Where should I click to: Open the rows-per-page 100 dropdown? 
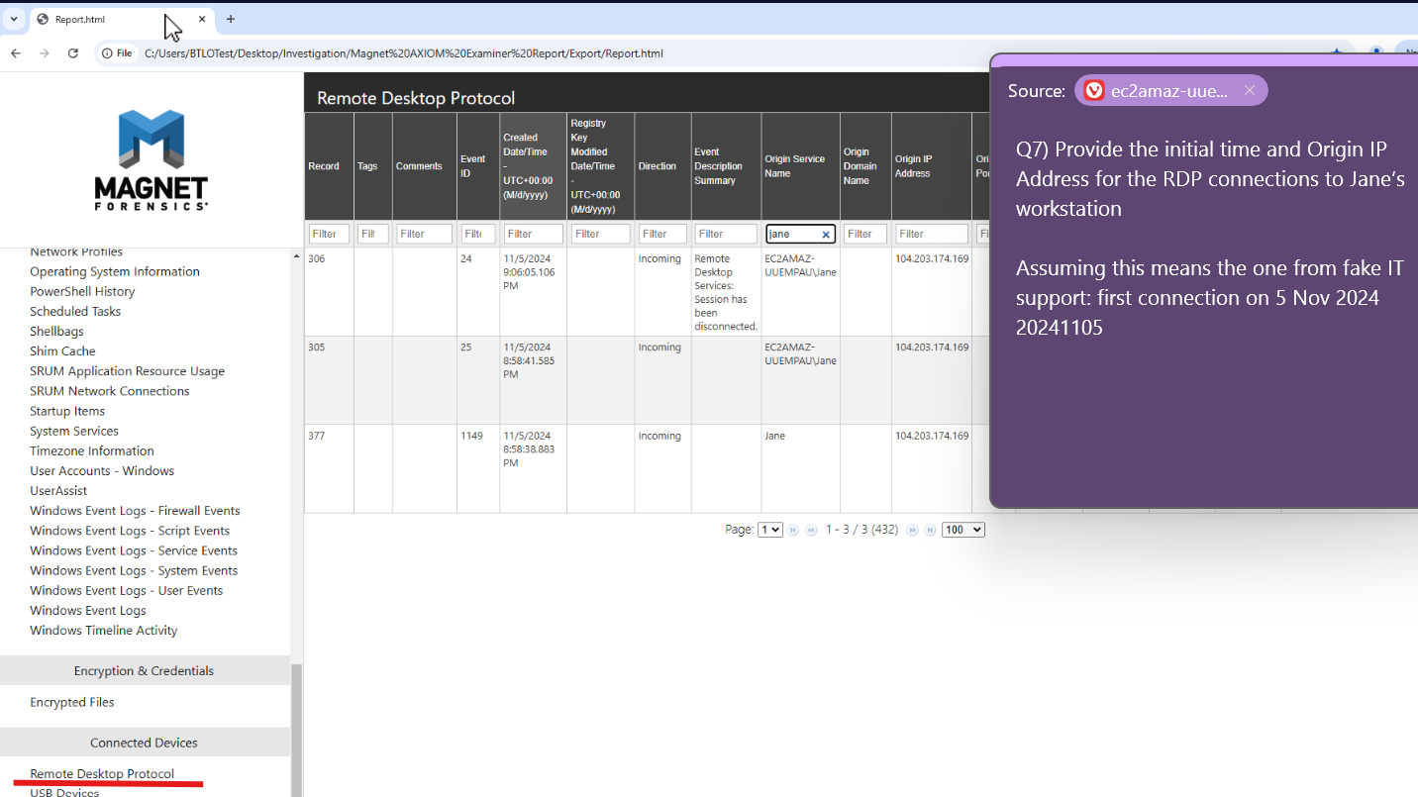(962, 530)
